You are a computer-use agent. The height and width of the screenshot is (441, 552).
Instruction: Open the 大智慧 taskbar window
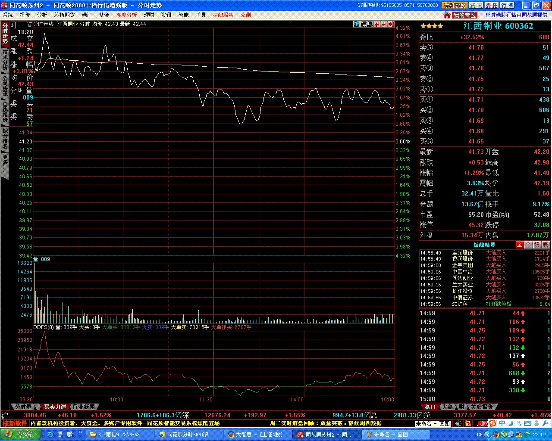[x=258, y=435]
